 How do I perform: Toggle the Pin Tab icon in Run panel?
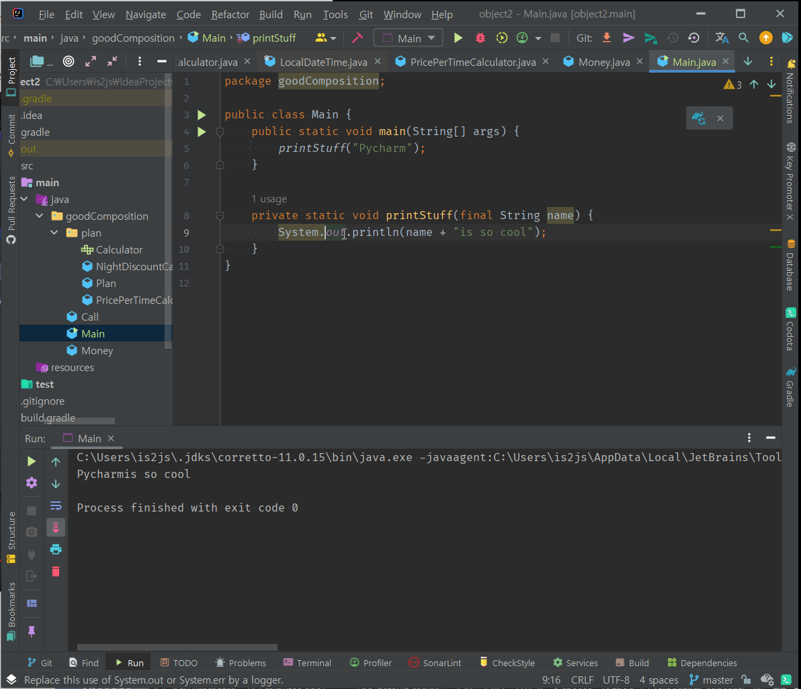point(32,632)
